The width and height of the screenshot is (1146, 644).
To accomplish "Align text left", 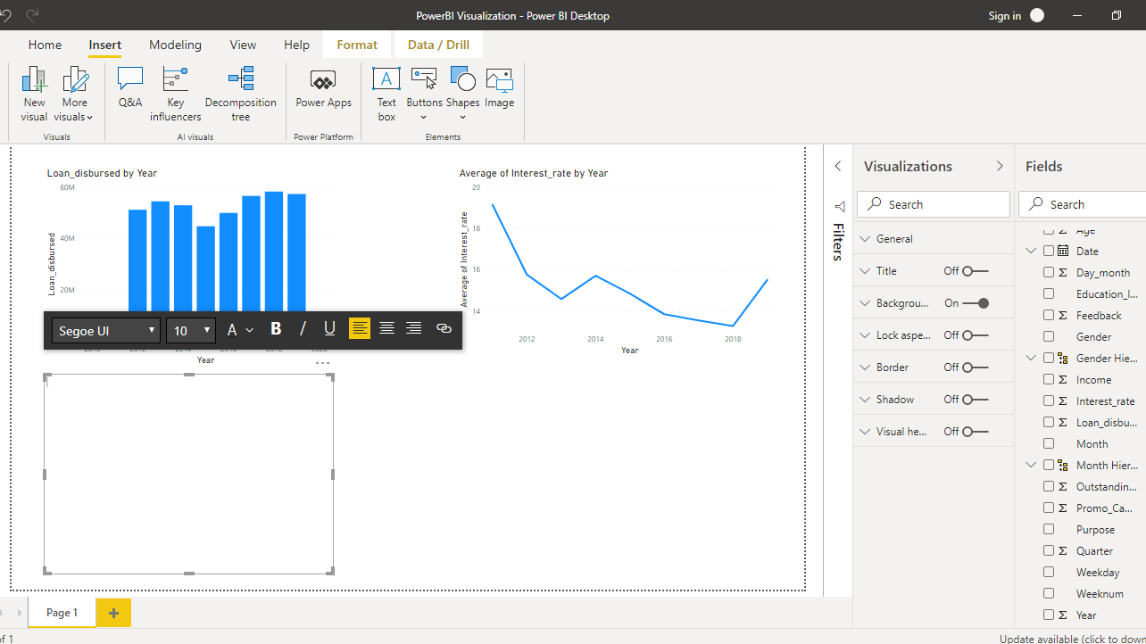I will click(360, 329).
